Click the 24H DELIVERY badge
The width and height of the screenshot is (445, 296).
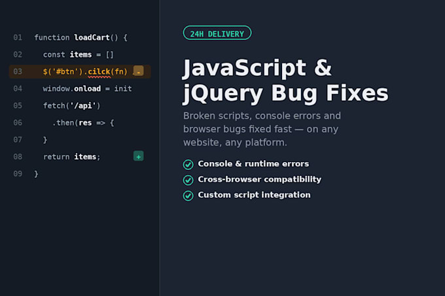(217, 33)
